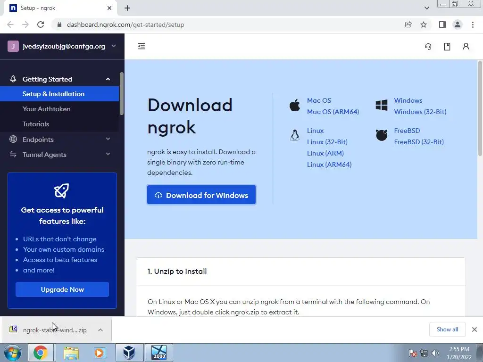483x362 pixels.
Task: Click the '1. Unzip to install' heading
Action: [177, 271]
